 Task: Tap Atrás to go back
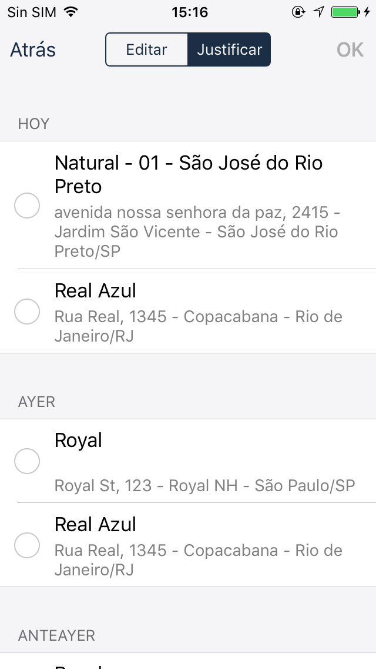click(x=32, y=49)
